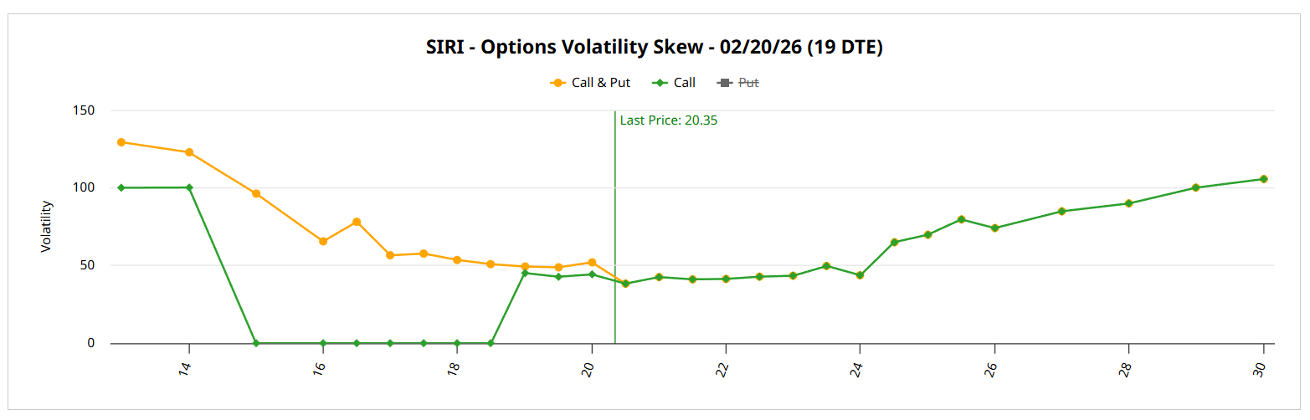Show the Put series via legend label
Image resolution: width=1310 pixels, height=420 pixels.
pos(748,83)
